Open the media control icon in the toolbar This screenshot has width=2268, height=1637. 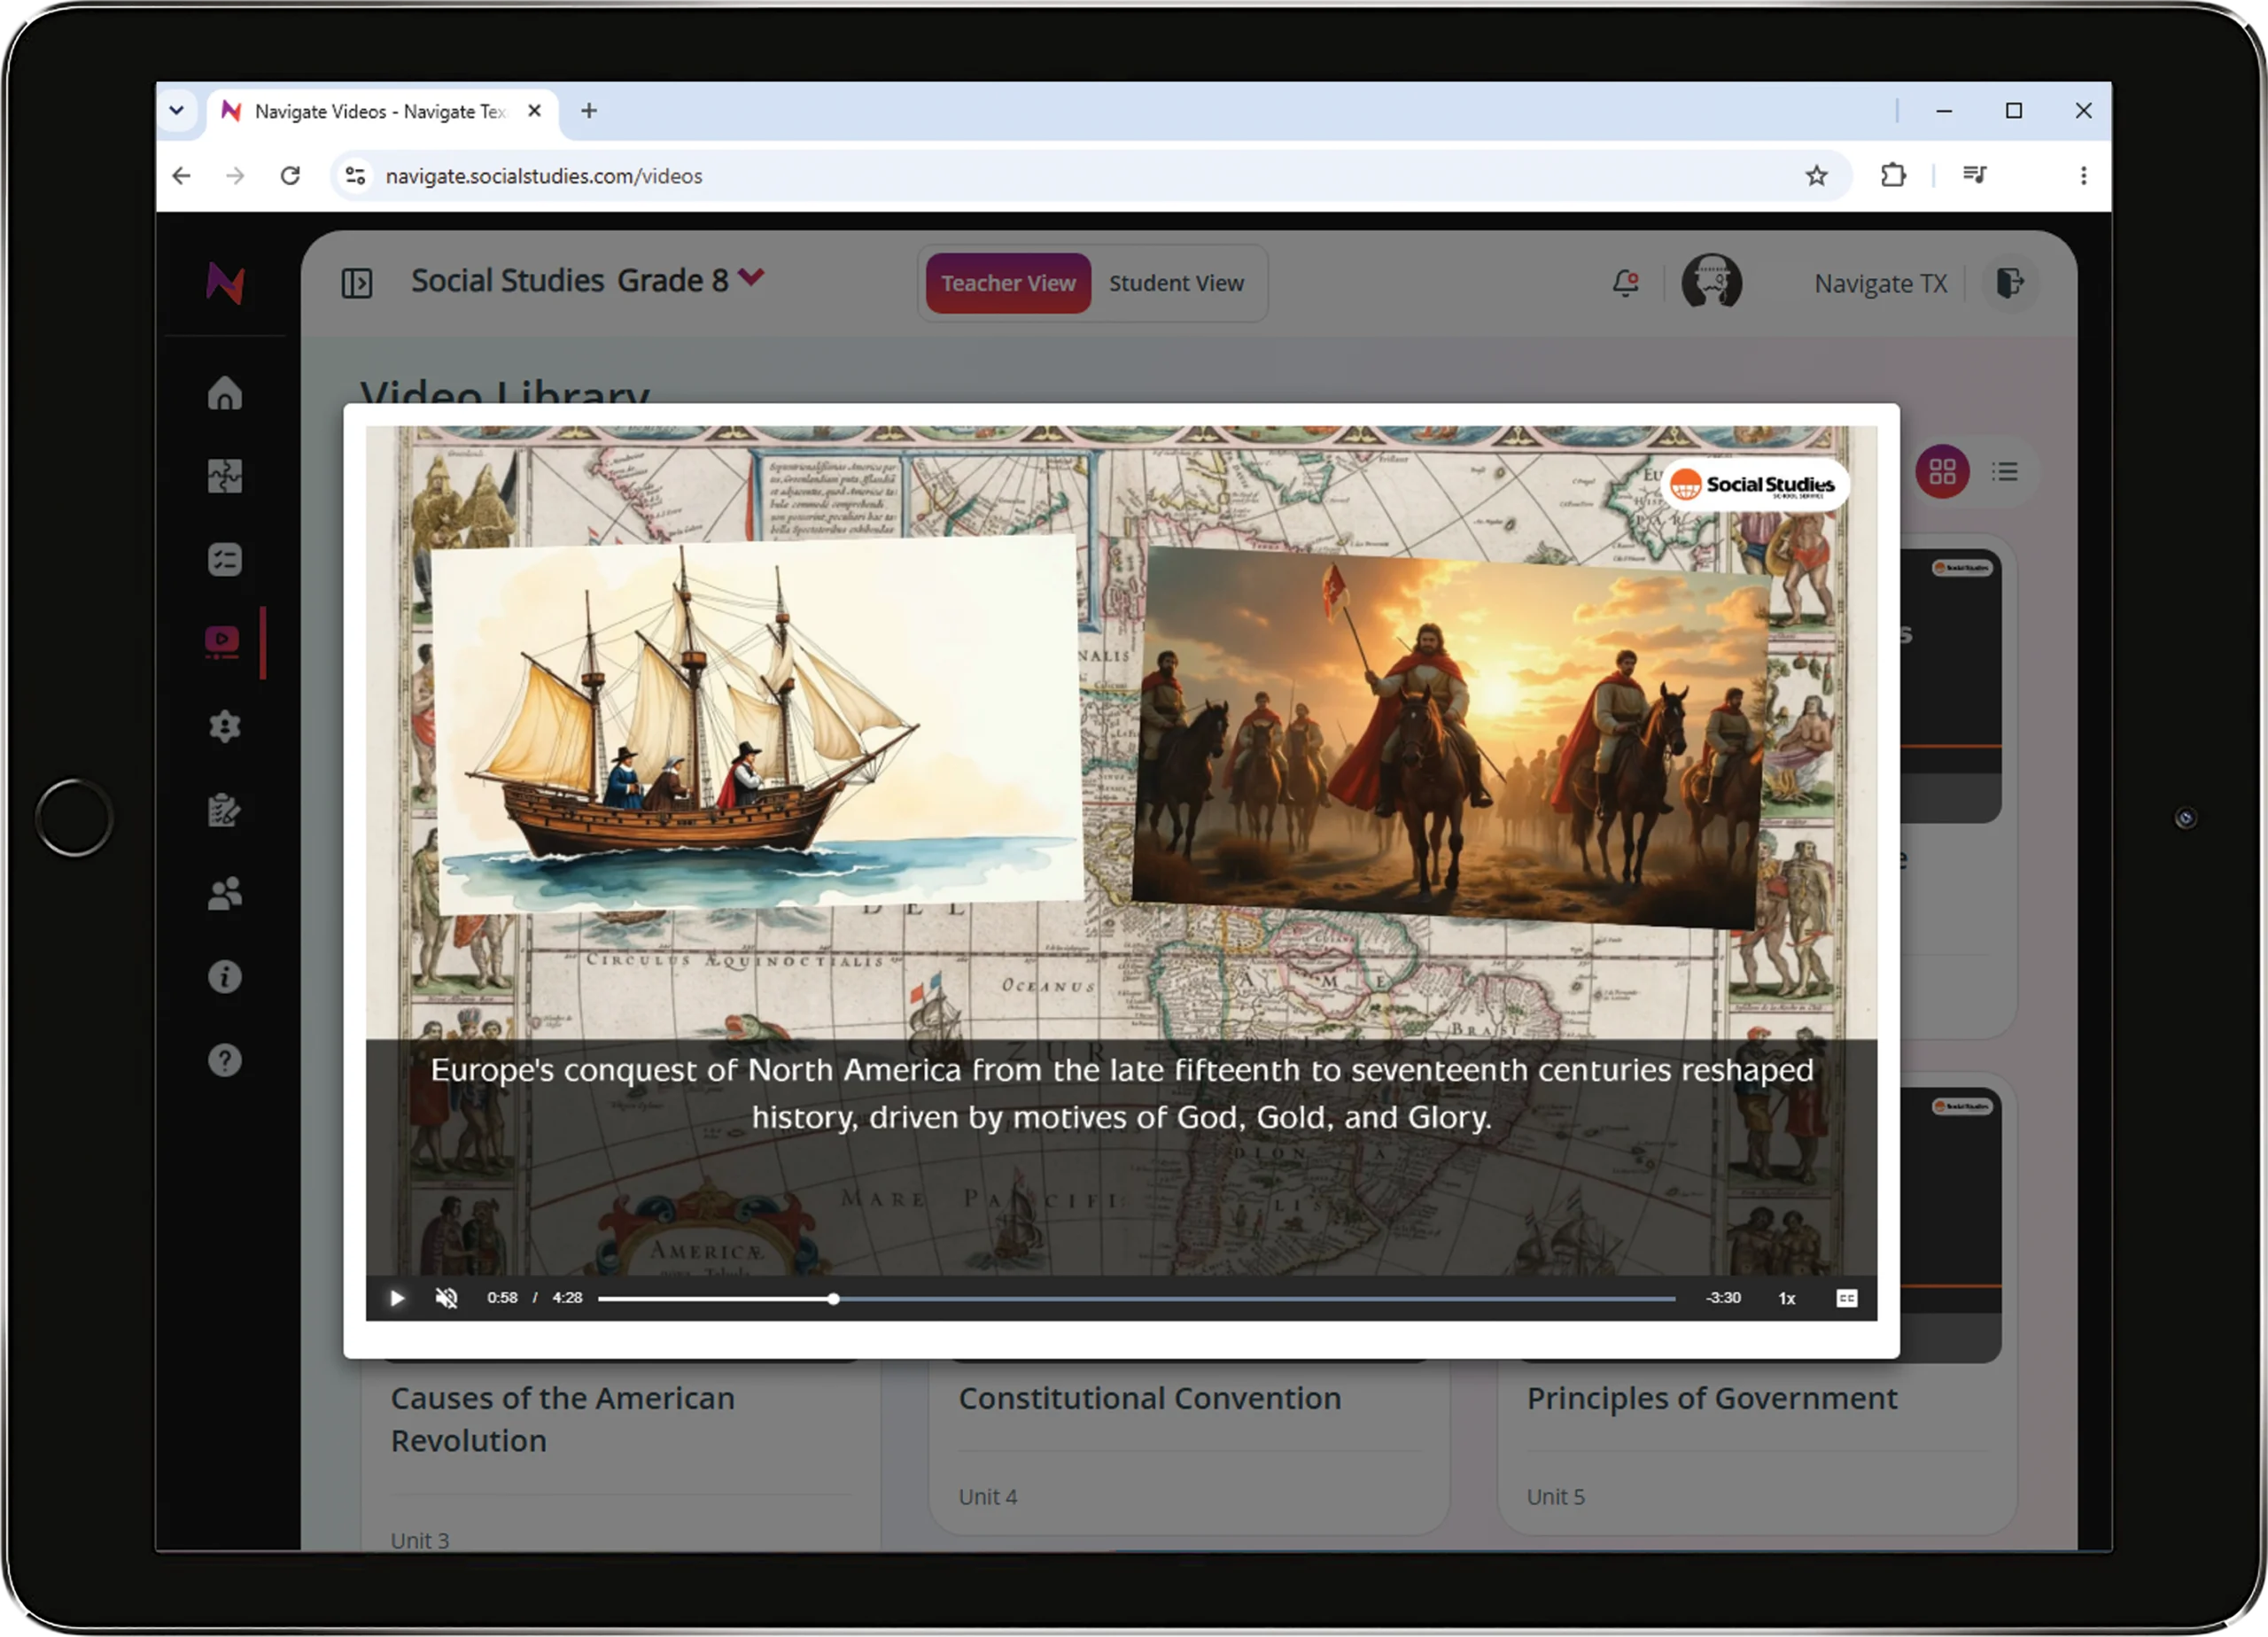tap(1974, 175)
